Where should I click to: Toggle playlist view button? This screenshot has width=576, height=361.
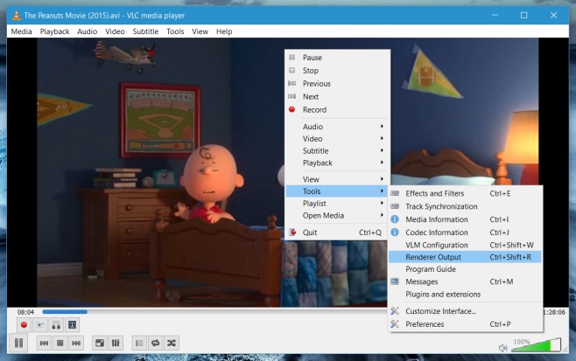[x=139, y=343]
